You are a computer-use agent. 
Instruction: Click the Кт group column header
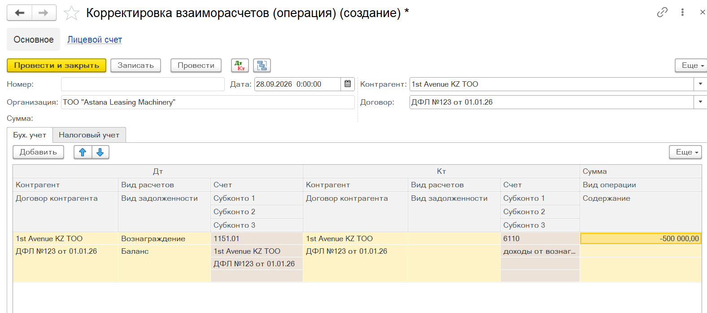pyautogui.click(x=441, y=171)
